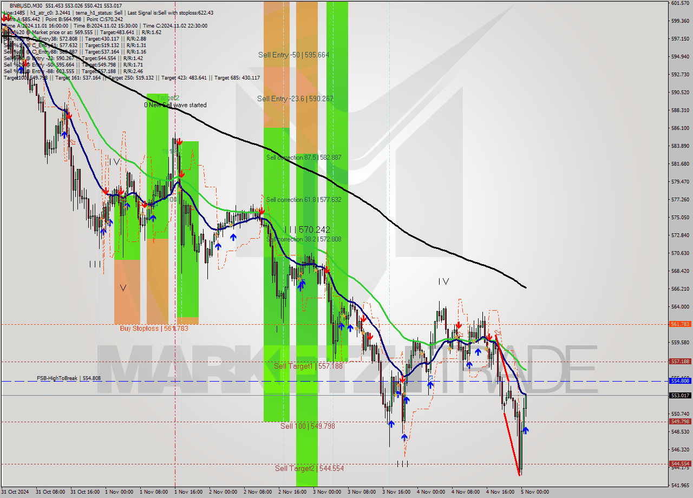Click the red 549.798 price marker on the price axis
Viewport: 693px width, 498px height.
point(680,421)
